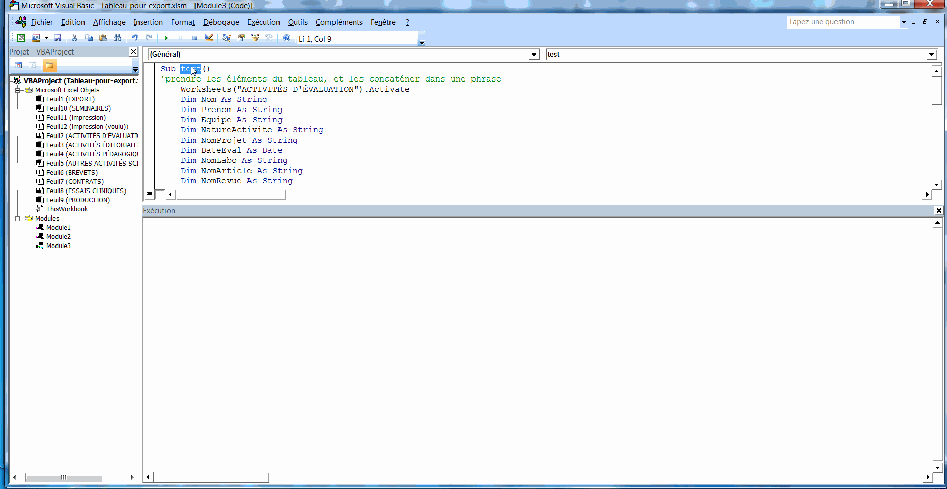Click View Code icon in Project panel
Image resolution: width=947 pixels, height=489 pixels.
click(x=18, y=65)
